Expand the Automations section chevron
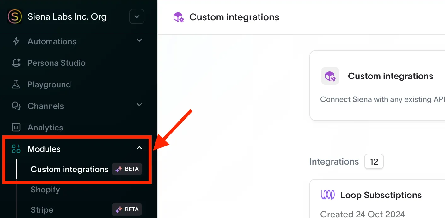This screenshot has height=218, width=445. 139,40
